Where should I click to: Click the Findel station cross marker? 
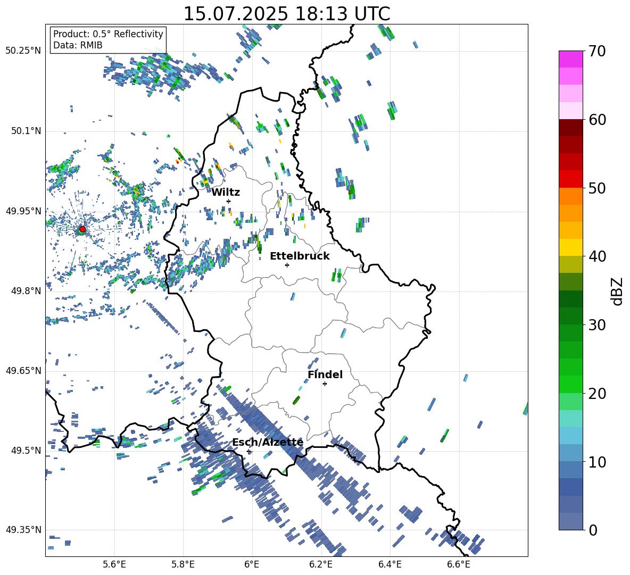pos(325,384)
